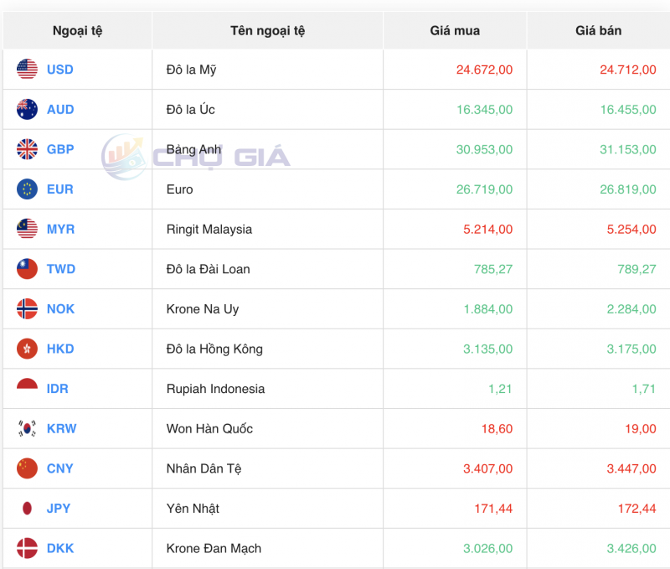Click the NOK Norwegian flag icon
Viewport: 670px width, 569px height.
click(x=26, y=308)
